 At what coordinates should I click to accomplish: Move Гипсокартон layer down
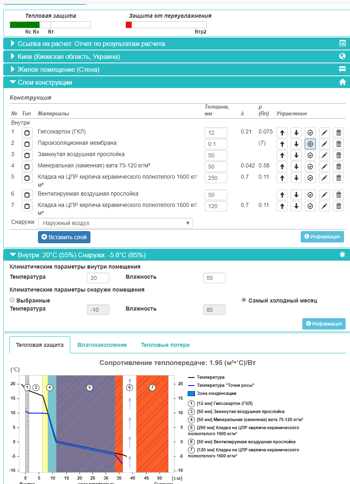(296, 132)
